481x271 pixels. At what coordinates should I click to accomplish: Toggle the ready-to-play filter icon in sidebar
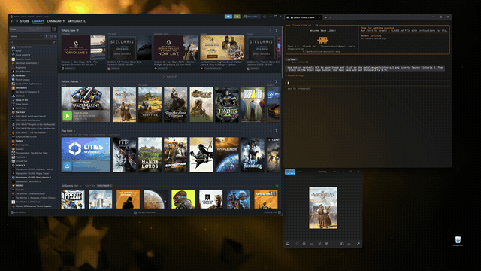55,36
